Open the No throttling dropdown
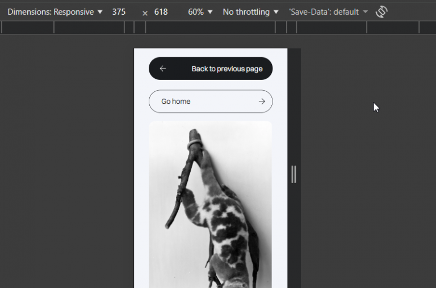 coord(250,12)
